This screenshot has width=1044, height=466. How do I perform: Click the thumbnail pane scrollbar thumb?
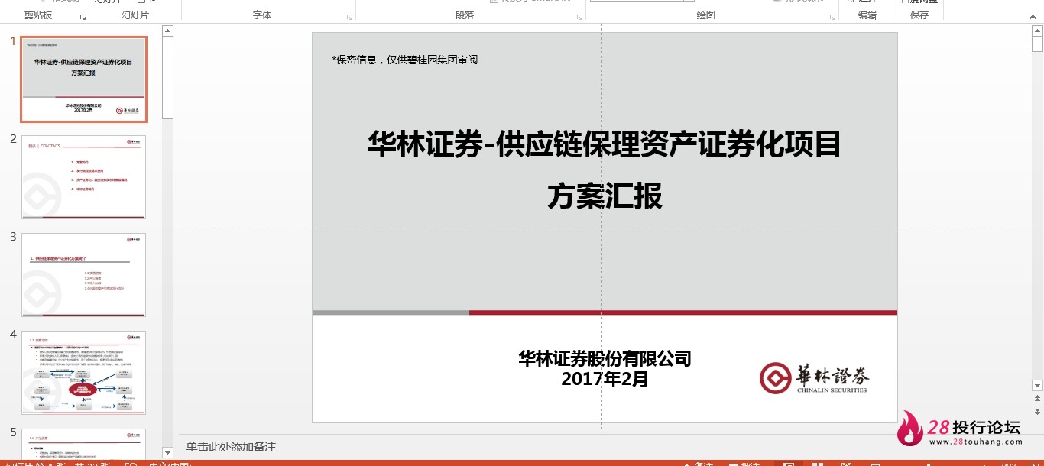[x=168, y=78]
